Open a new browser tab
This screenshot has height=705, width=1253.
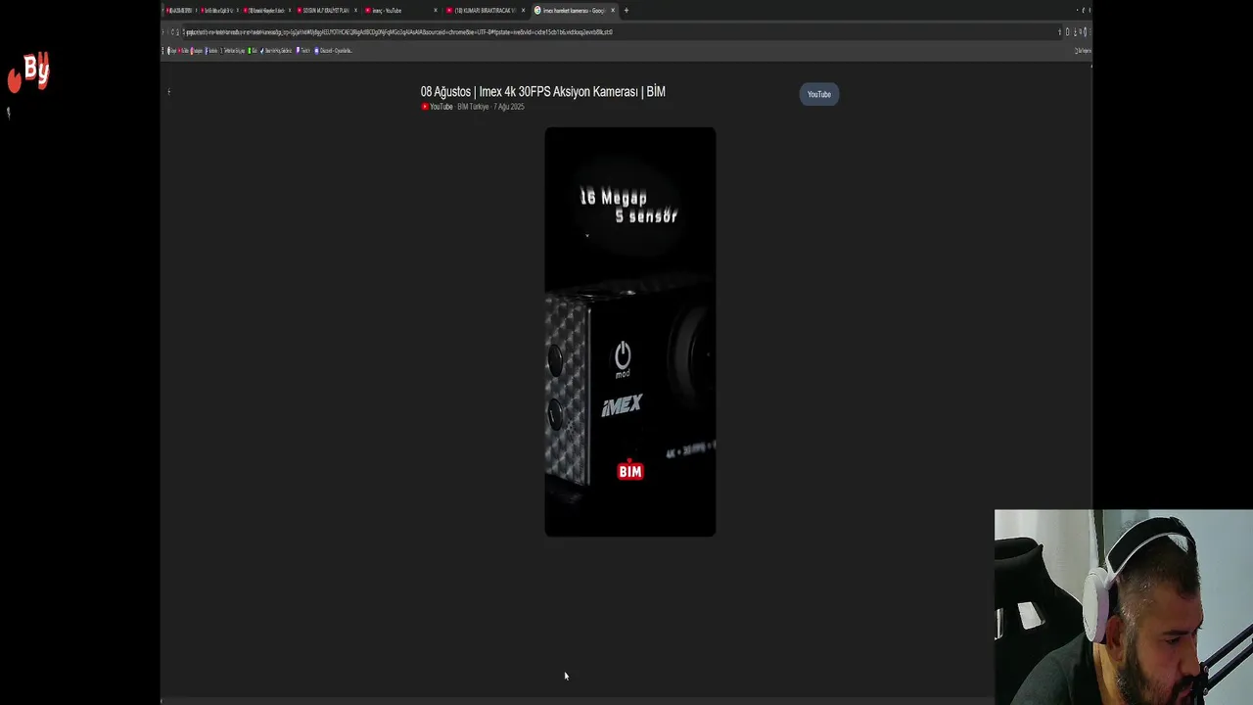point(626,11)
